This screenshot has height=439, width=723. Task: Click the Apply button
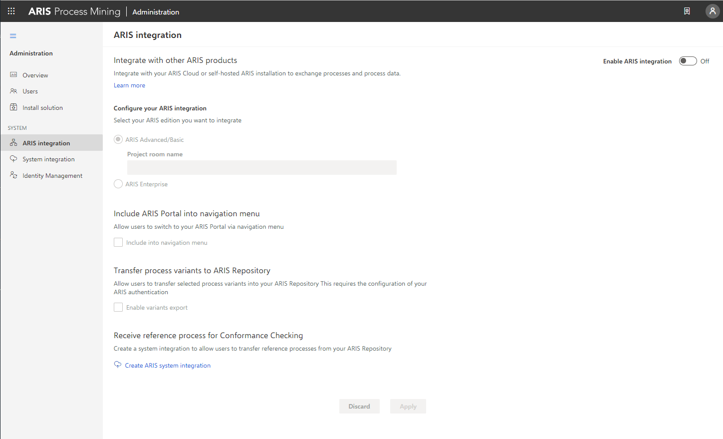[x=408, y=406]
